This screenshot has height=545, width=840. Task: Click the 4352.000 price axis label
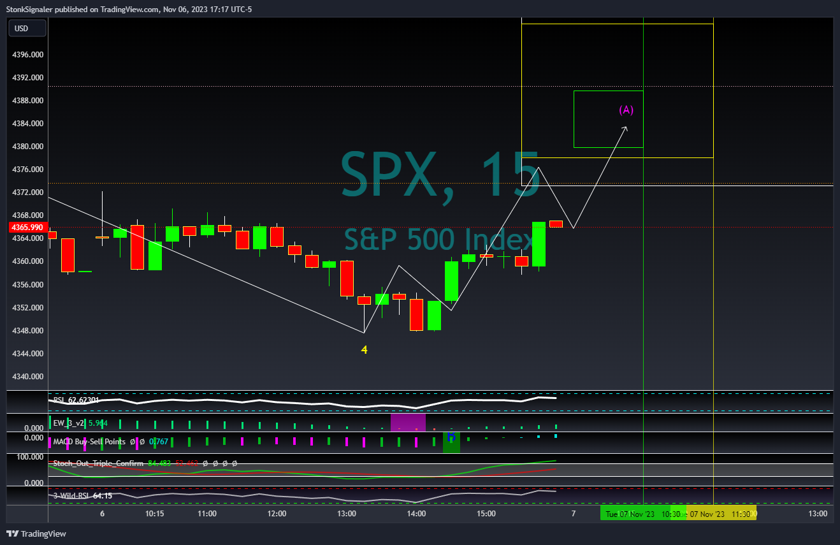(28, 307)
